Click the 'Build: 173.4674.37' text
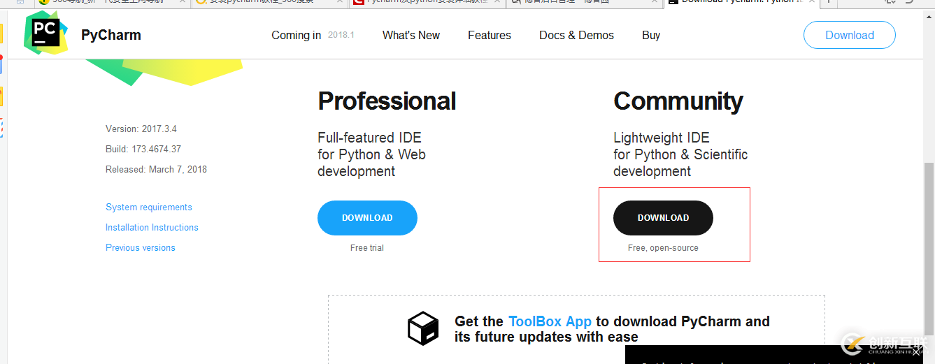Screen dimensions: 935x364 click(x=143, y=150)
